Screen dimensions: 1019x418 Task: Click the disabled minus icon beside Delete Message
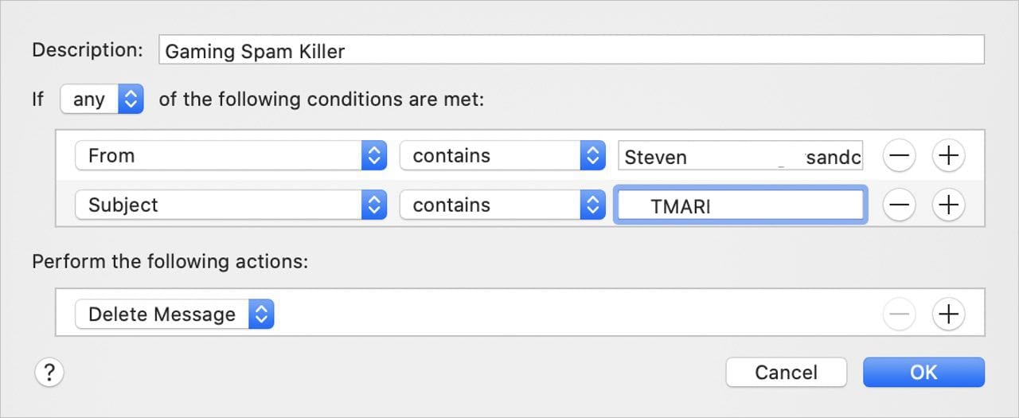click(899, 314)
